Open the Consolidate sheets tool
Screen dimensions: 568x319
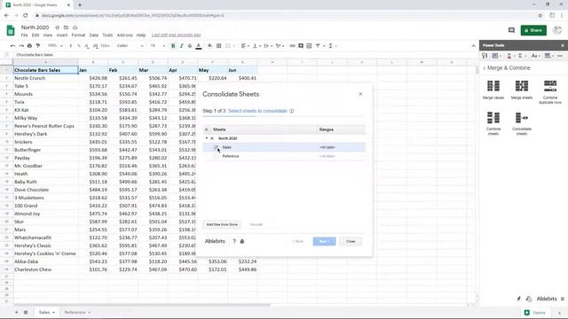tap(522, 123)
